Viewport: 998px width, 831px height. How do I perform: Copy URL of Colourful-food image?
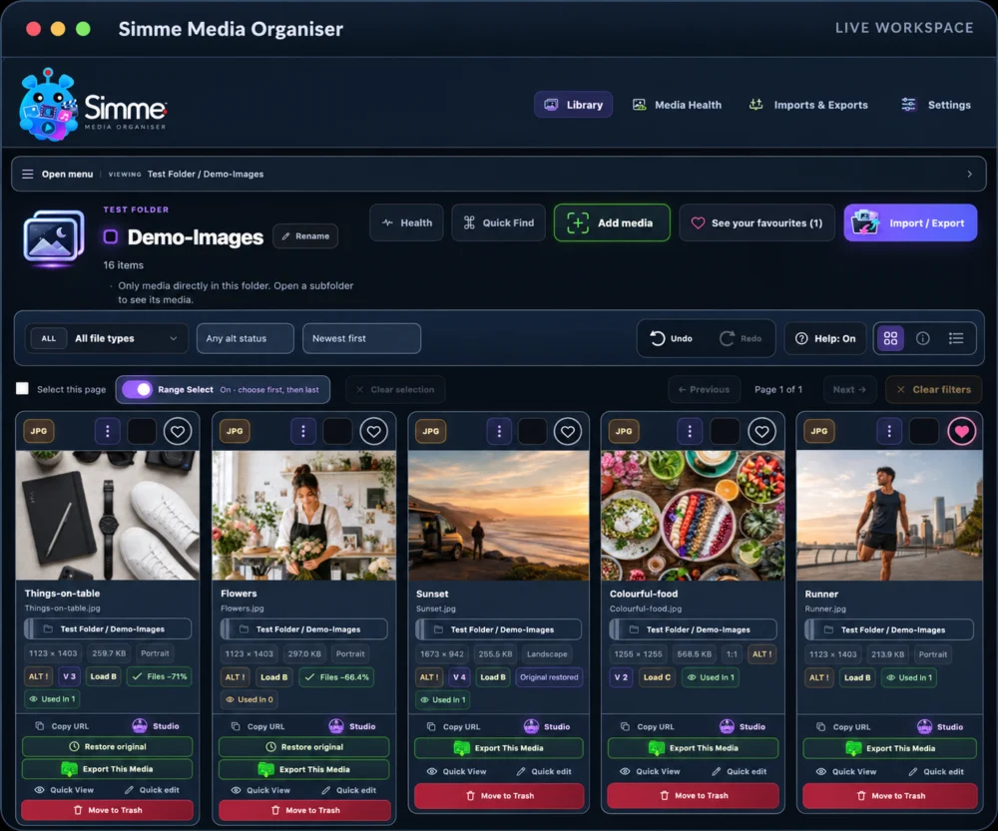tap(648, 726)
